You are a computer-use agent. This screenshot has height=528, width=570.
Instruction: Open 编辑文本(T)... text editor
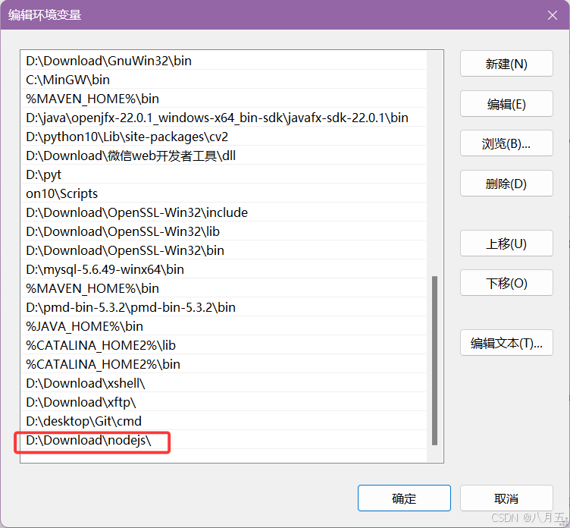tap(506, 343)
